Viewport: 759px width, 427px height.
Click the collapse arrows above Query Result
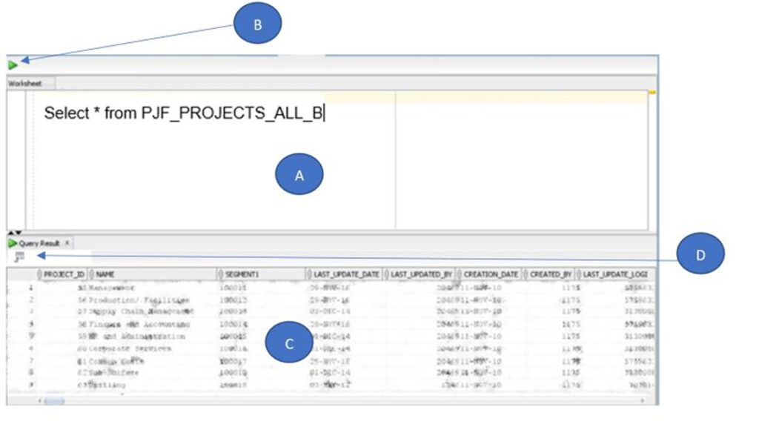tap(15, 234)
